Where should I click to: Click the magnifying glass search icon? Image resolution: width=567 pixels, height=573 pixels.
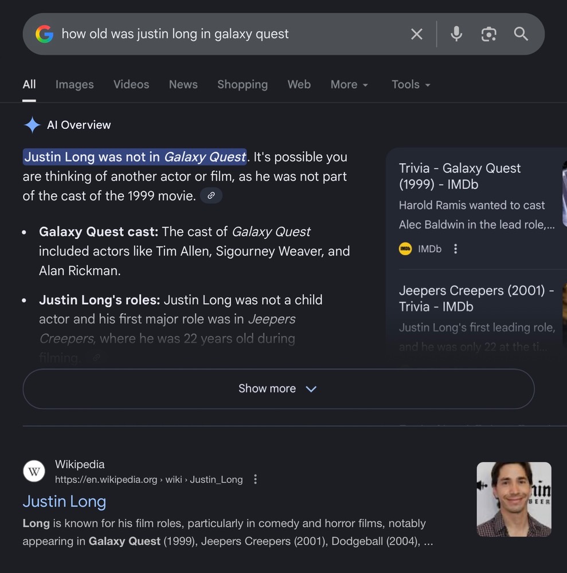[x=521, y=34]
